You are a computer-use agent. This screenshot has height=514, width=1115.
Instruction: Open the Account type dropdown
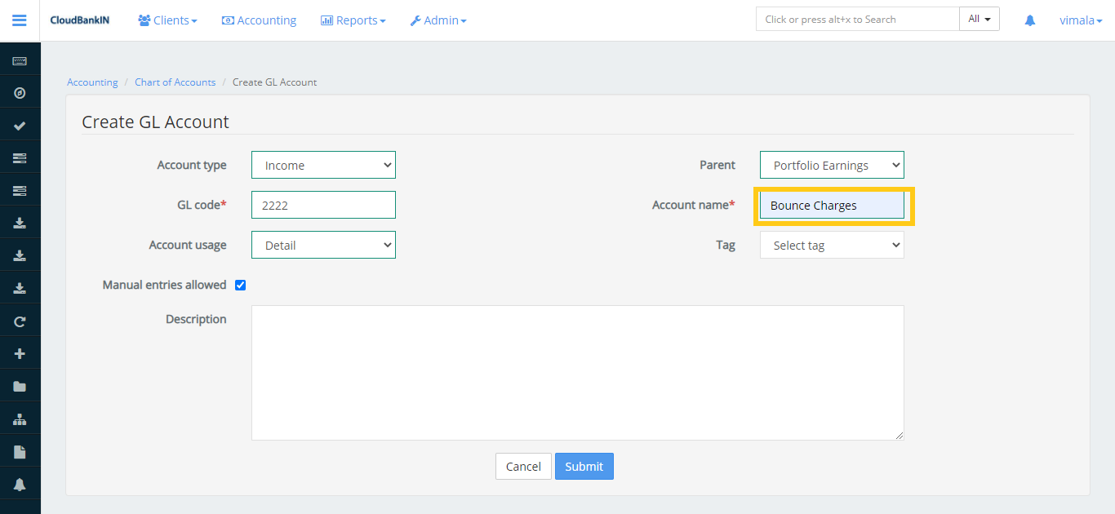coord(323,165)
